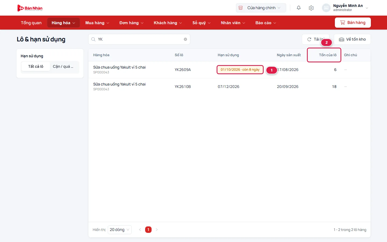Viewport: 387px width, 242px height.
Task: Click the Tải lại reload button
Action: [x=316, y=39]
